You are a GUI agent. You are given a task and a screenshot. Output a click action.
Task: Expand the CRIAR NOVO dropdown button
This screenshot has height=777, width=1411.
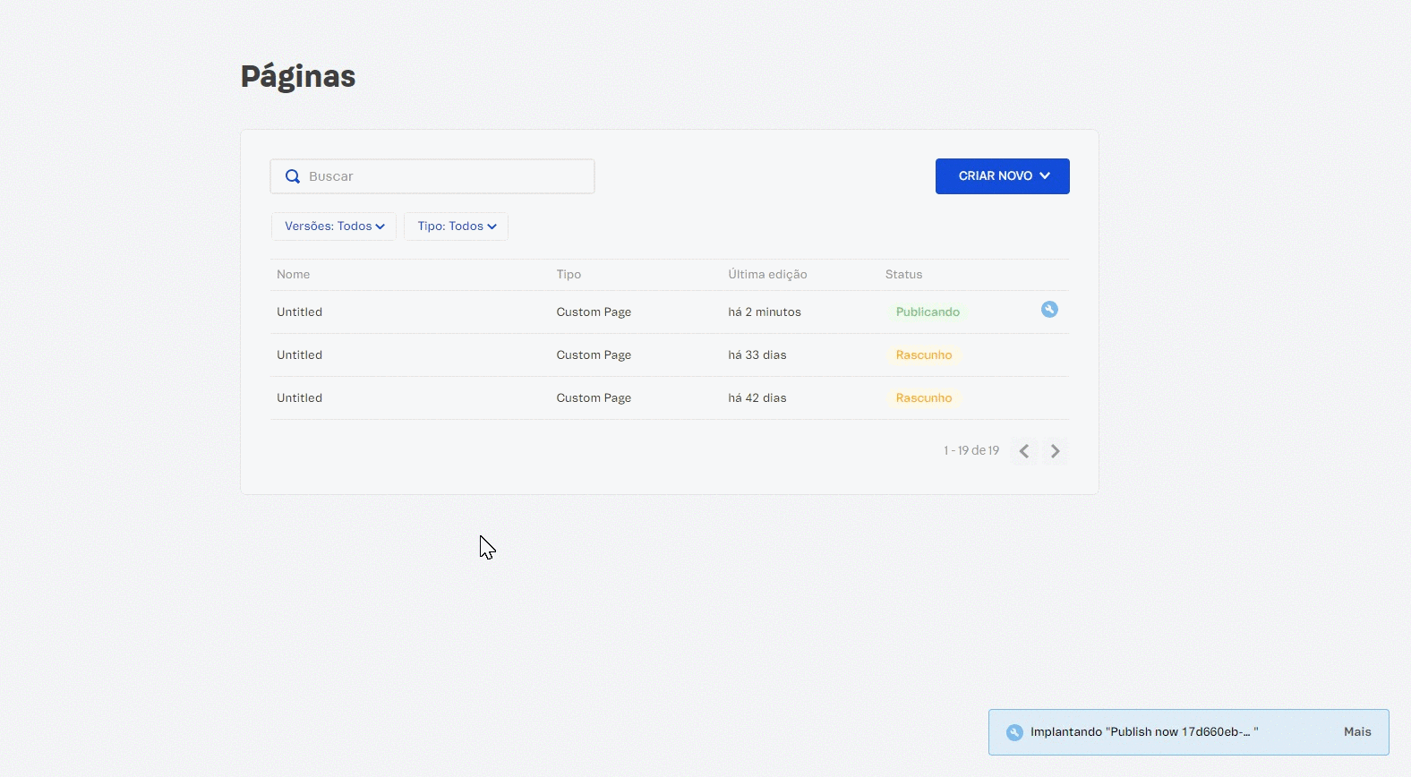[x=1002, y=176]
